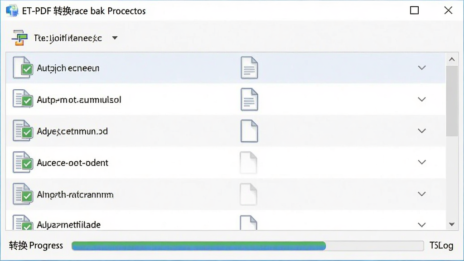This screenshot has height=261, width=464.
Task: Click the text document icon in second row
Action: (249, 99)
